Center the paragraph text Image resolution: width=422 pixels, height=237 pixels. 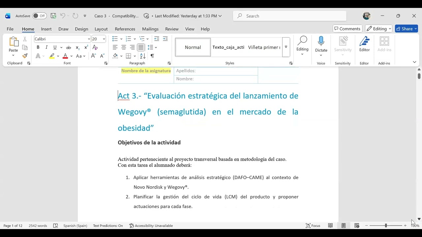[x=124, y=47]
